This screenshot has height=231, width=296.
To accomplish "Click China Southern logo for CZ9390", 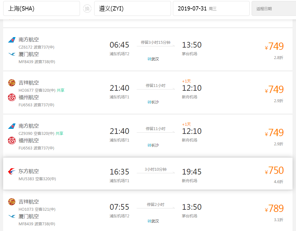I will 12,126.
